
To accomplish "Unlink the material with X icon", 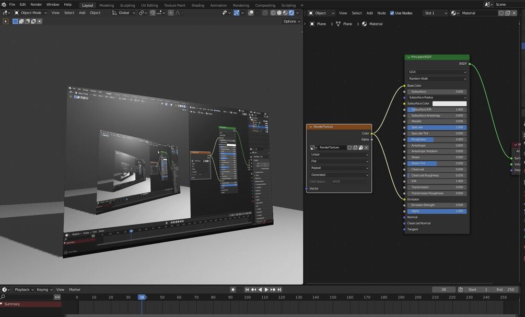I will pos(515,13).
